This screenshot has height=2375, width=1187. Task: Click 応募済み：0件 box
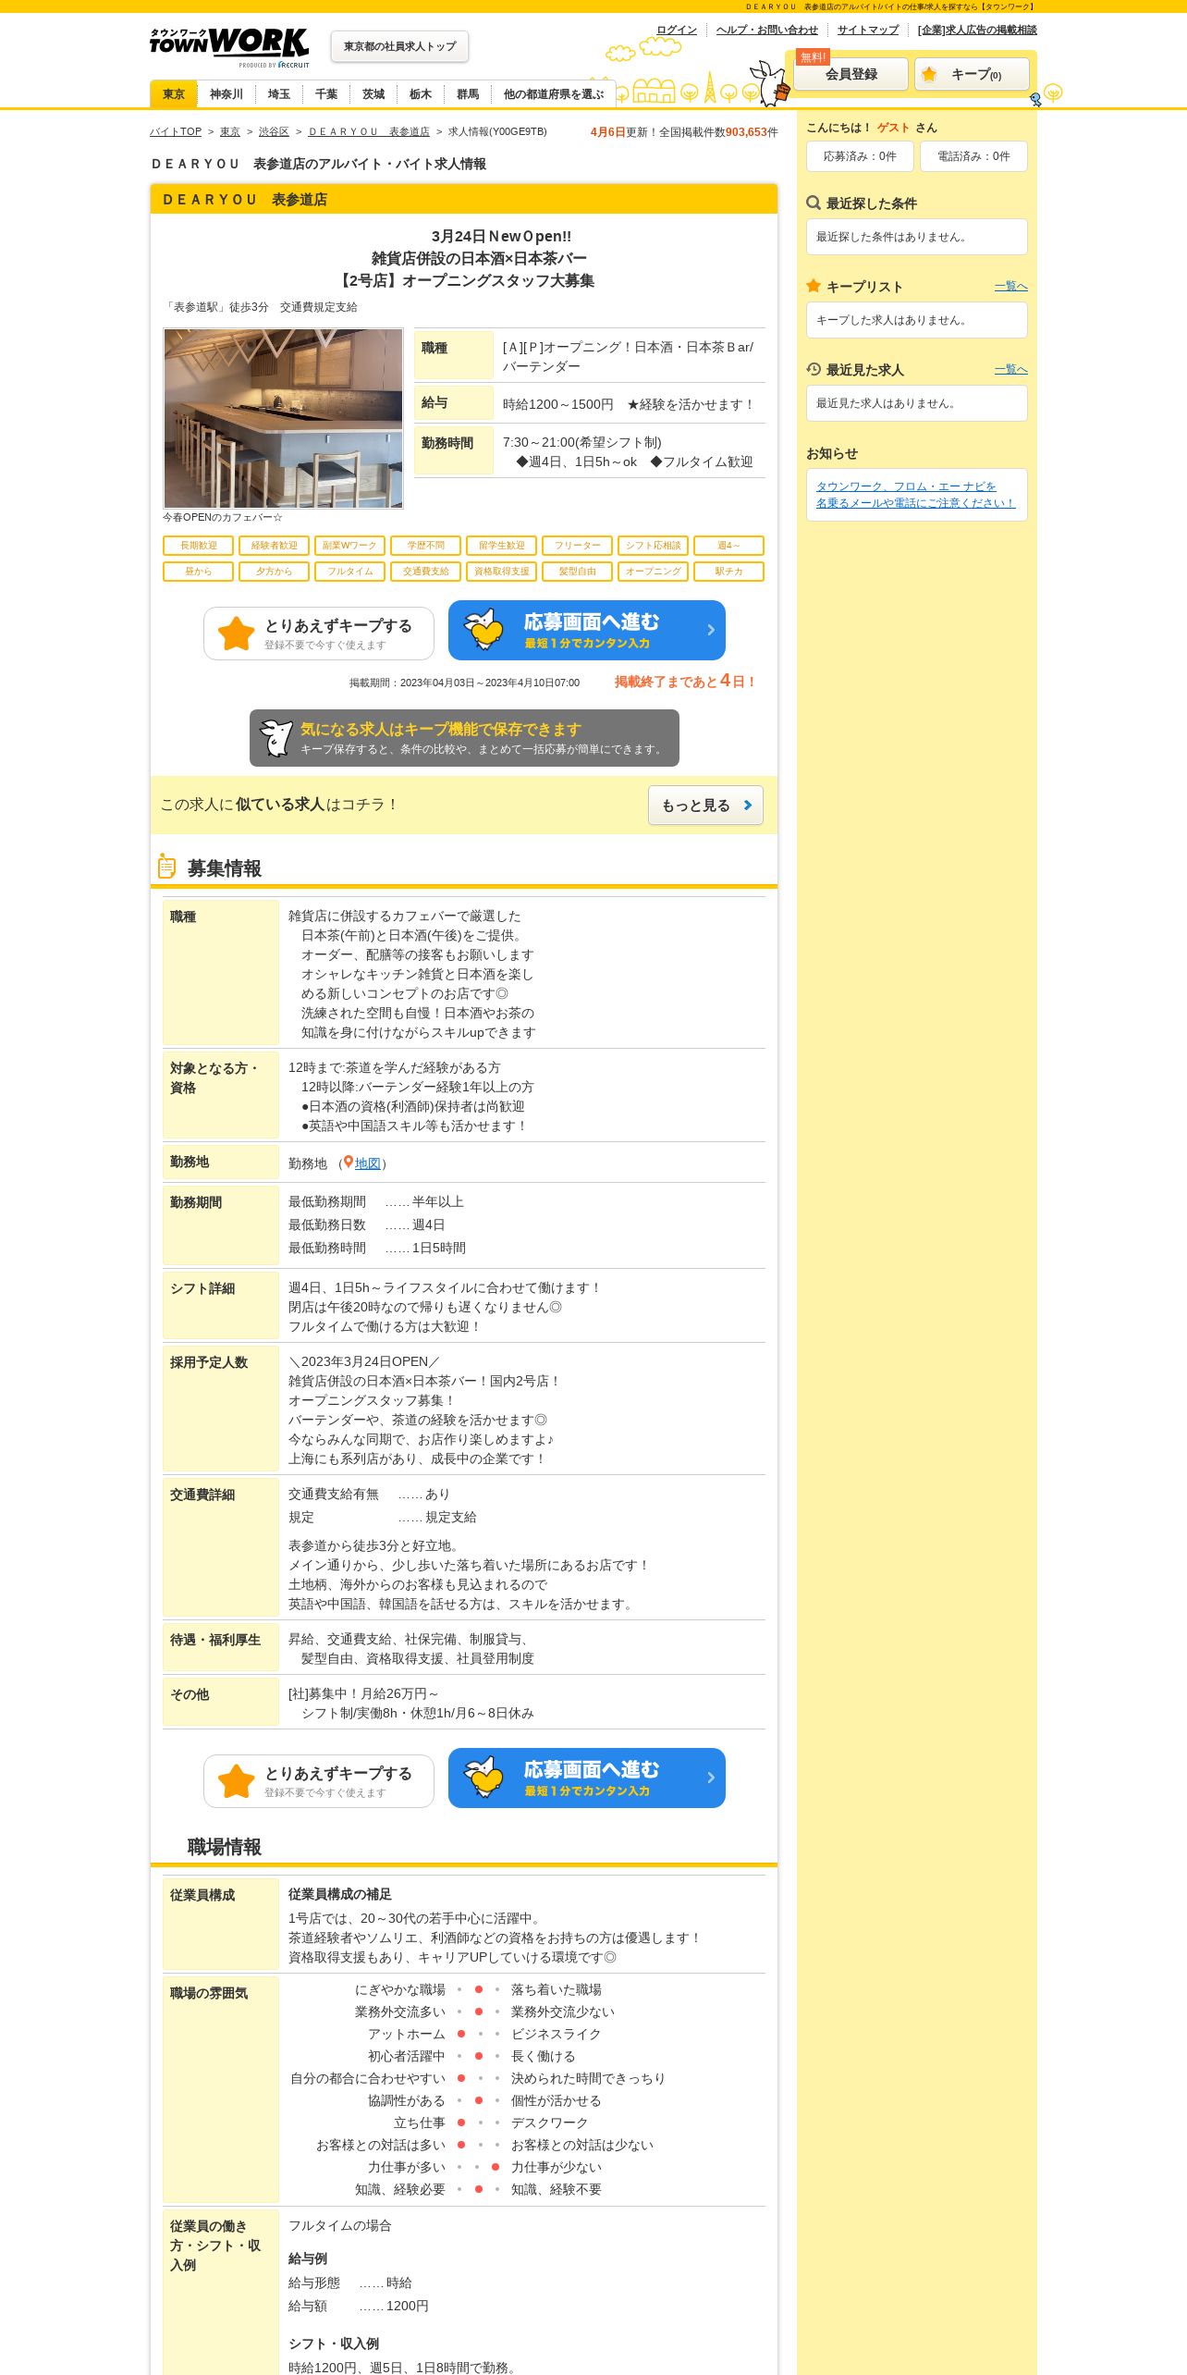860,156
